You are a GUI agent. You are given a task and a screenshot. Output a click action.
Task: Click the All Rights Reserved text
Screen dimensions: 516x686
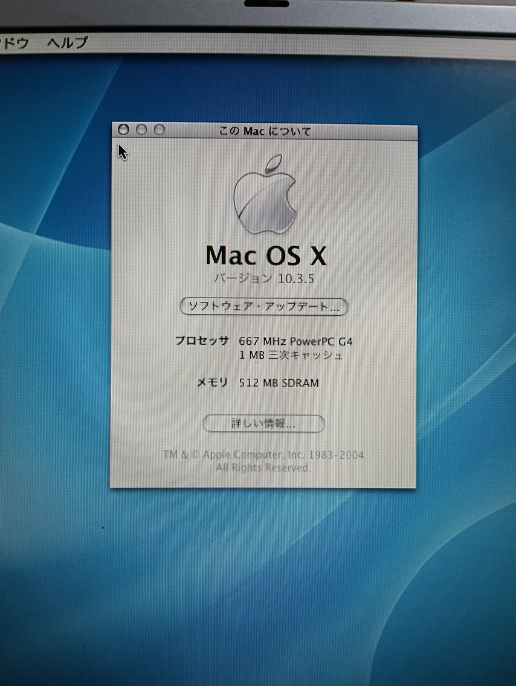263,468
